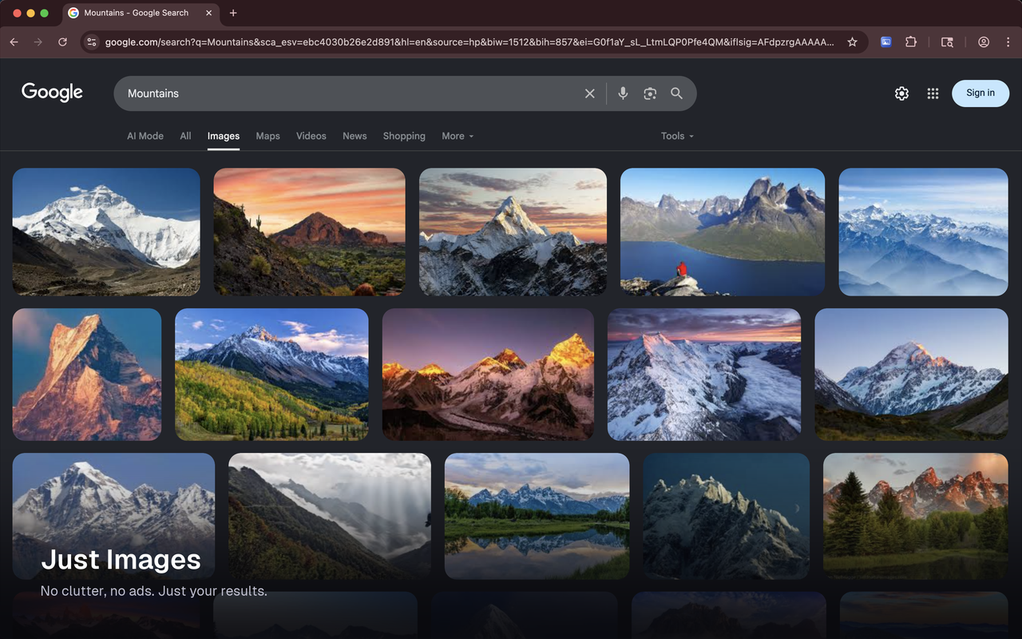Open site information icon in address bar
This screenshot has height=639, width=1022.
92,42
